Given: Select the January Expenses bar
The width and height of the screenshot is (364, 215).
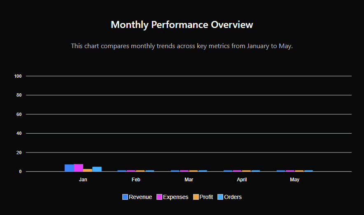Looking at the screenshot, I should (78, 168).
